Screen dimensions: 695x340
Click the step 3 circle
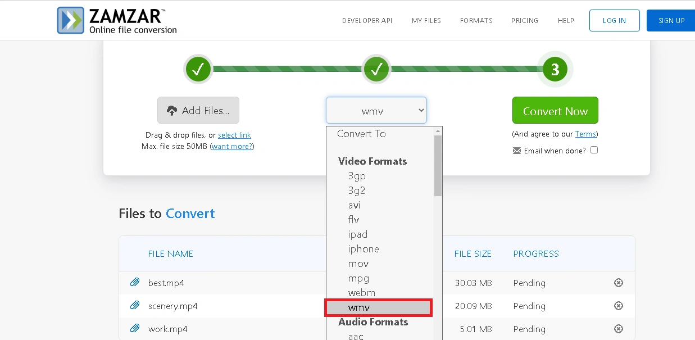pyautogui.click(x=555, y=69)
